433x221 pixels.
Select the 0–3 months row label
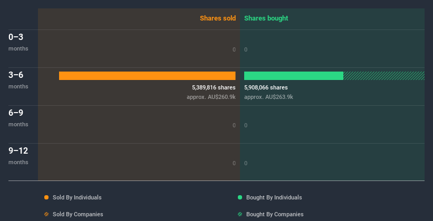(18, 42)
